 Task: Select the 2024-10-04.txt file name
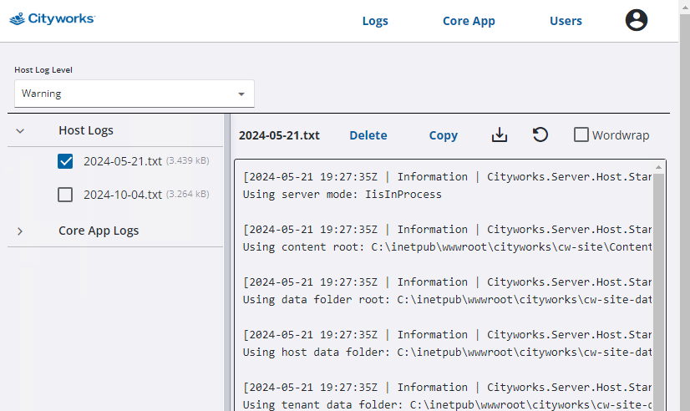[x=122, y=195]
